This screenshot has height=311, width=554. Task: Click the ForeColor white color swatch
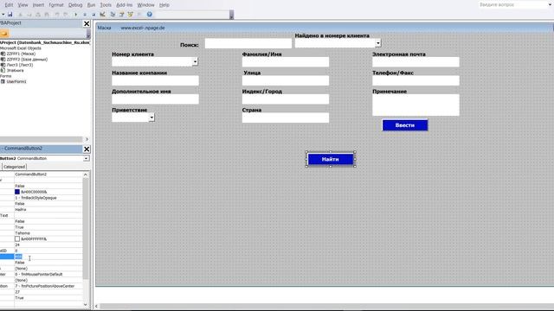17,239
